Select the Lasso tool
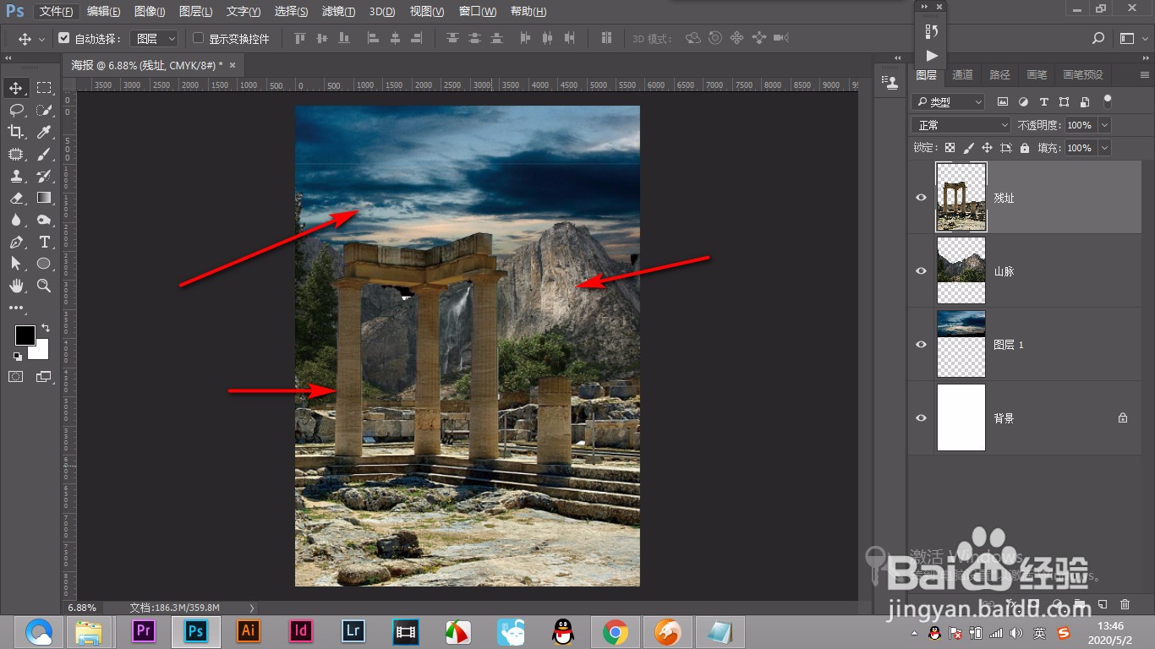This screenshot has height=649, width=1155. pyautogui.click(x=16, y=110)
